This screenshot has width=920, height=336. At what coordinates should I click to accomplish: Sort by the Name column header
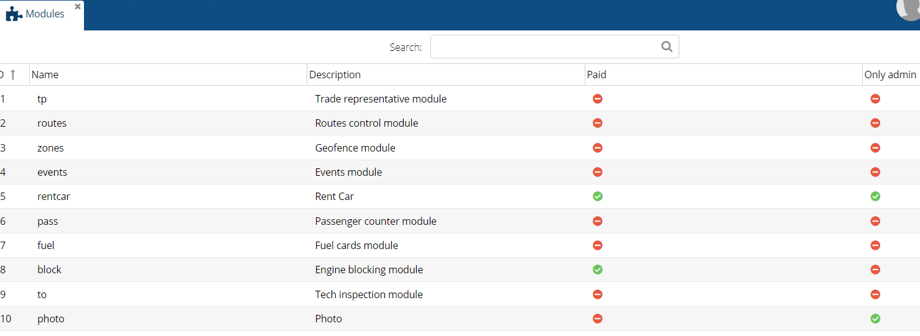tap(45, 75)
